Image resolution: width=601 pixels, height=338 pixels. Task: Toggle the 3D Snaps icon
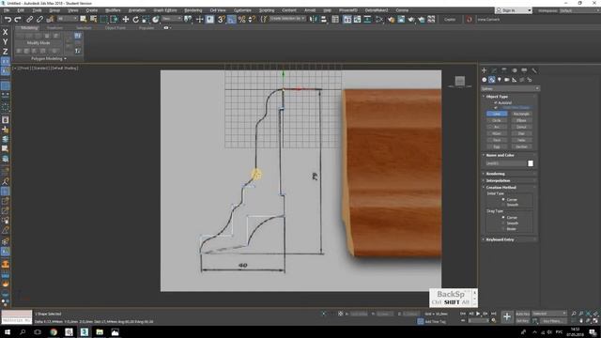[222, 19]
